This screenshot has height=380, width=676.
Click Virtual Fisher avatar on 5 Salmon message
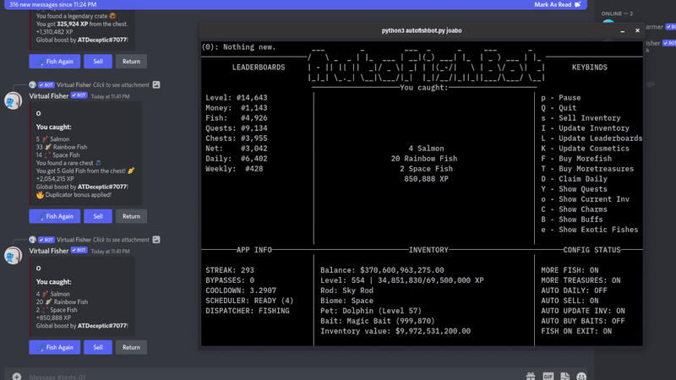click(14, 100)
